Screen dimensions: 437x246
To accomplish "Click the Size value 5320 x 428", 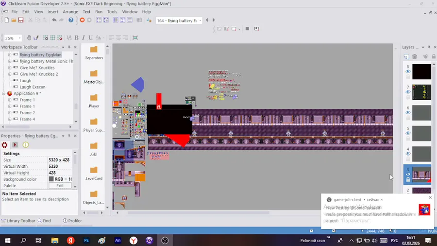I will [x=59, y=160].
